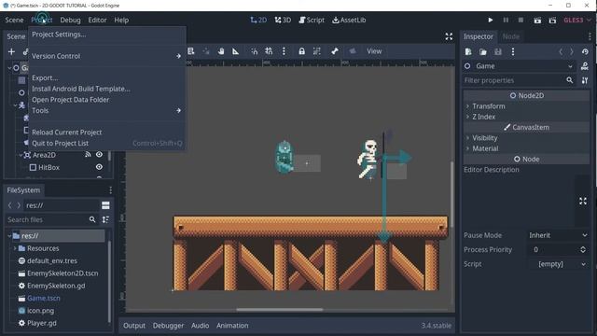Add a new node with plus icon
This screenshot has width=597, height=336.
(11, 52)
